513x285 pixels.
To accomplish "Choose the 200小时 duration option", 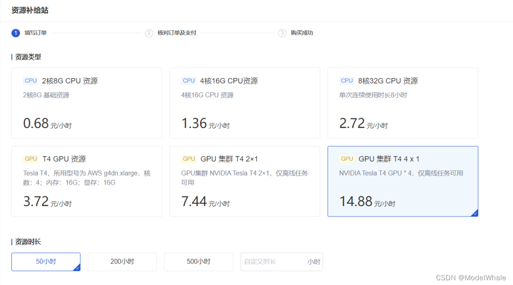I will point(122,262).
